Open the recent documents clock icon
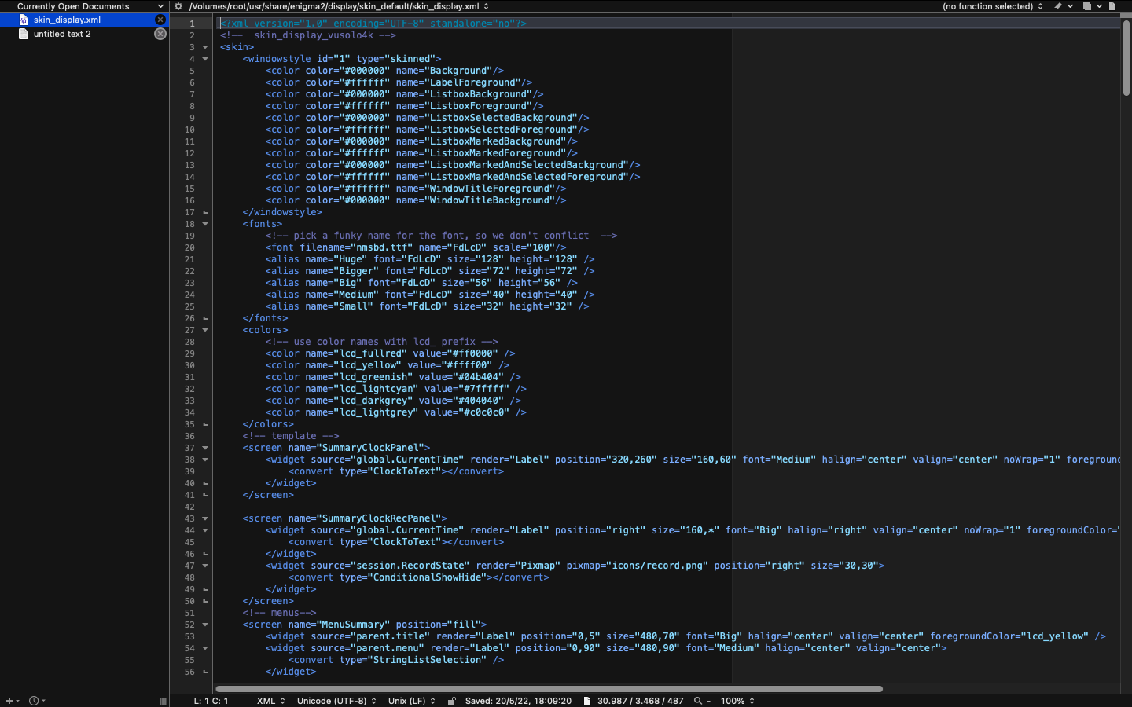Image resolution: width=1132 pixels, height=707 pixels. (x=34, y=701)
